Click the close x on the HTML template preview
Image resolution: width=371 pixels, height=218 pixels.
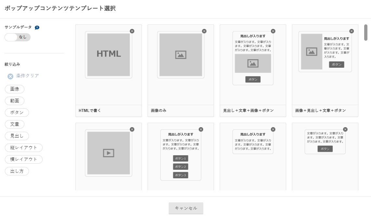[132, 31]
